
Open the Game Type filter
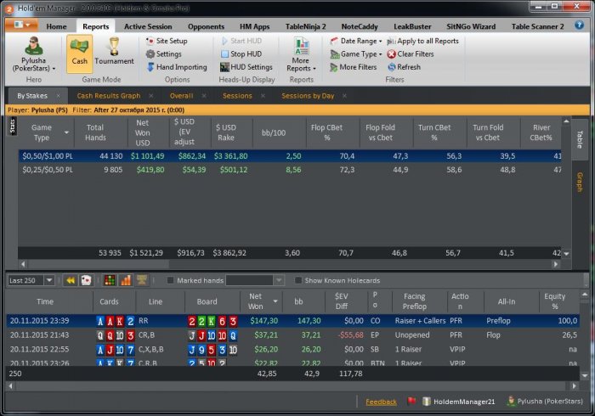[x=356, y=54]
